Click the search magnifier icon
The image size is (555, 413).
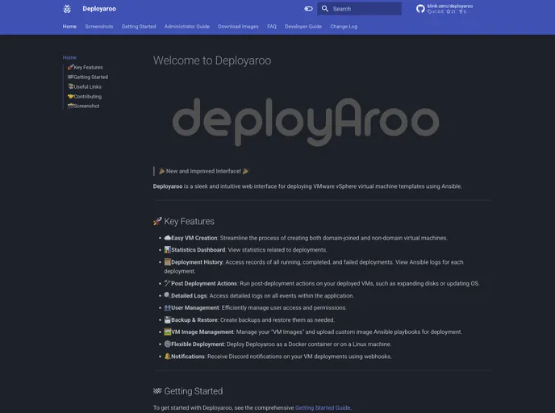tap(325, 9)
